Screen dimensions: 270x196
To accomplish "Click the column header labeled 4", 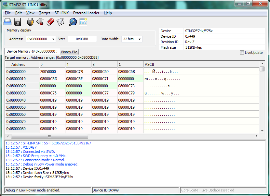I will pos(78,65).
